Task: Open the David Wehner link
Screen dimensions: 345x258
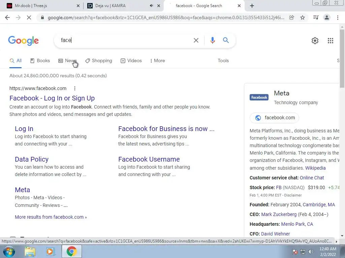Action: pos(275,234)
